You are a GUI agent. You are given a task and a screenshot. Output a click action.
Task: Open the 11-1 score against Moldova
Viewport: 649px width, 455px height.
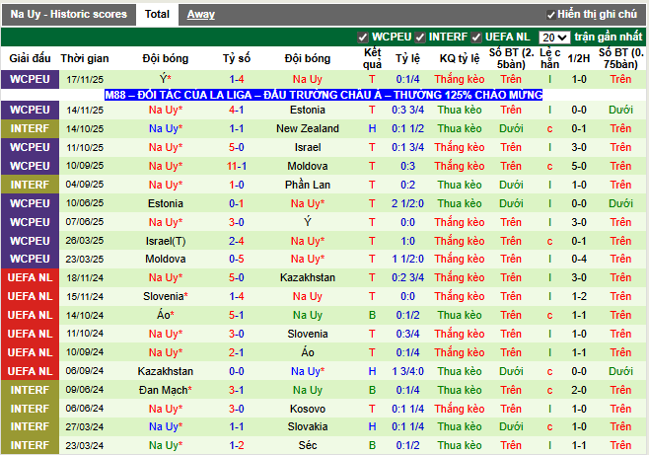[237, 166]
